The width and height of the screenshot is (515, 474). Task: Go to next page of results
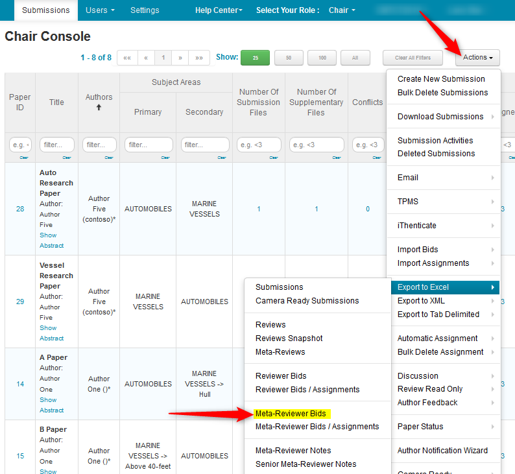click(x=180, y=58)
